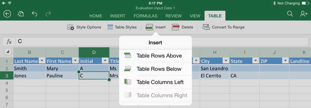Click Style Options label
The image size is (311, 108).
(x=89, y=27)
